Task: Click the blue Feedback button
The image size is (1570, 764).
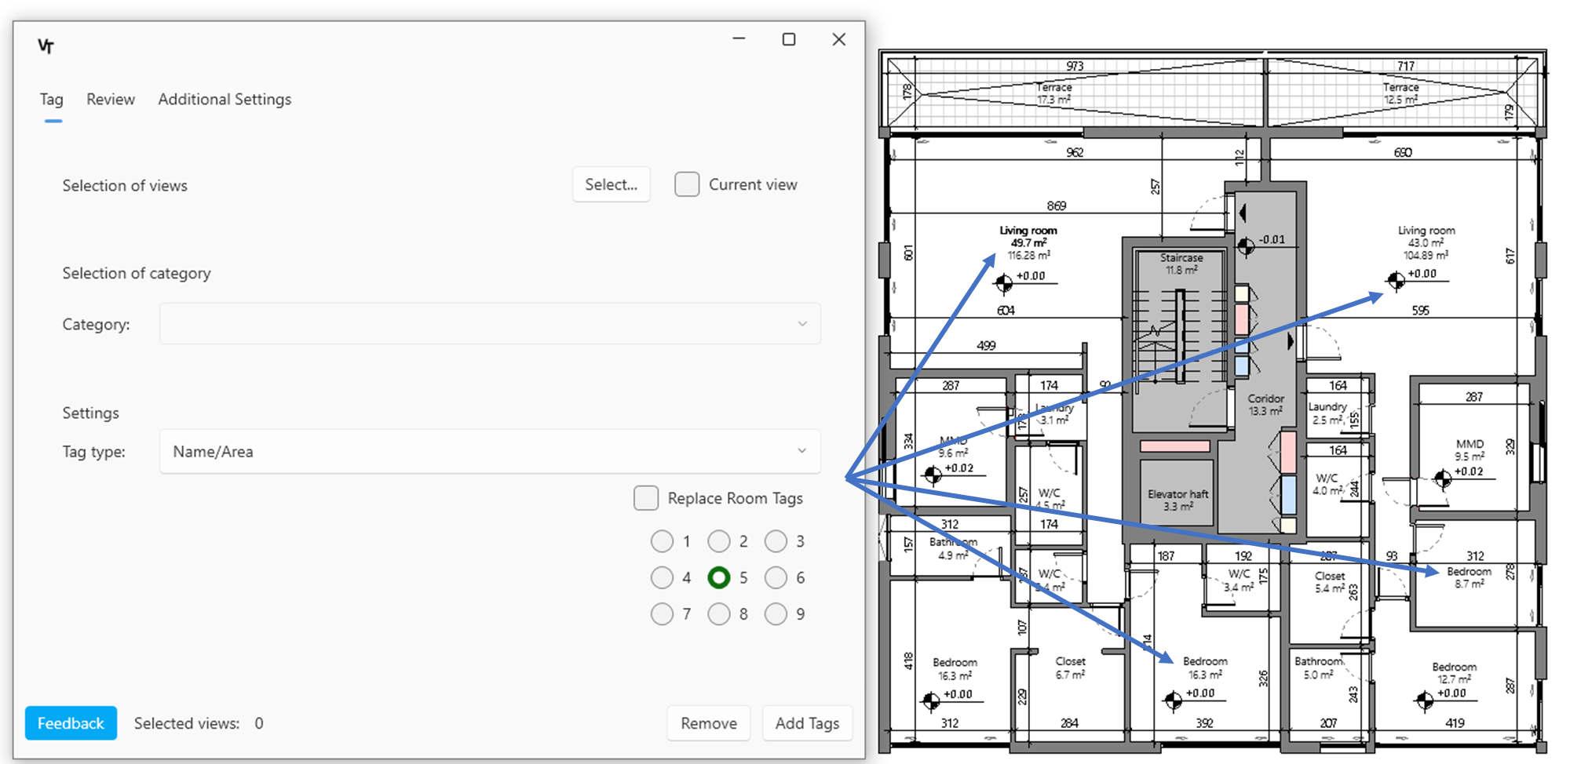Action: [71, 723]
